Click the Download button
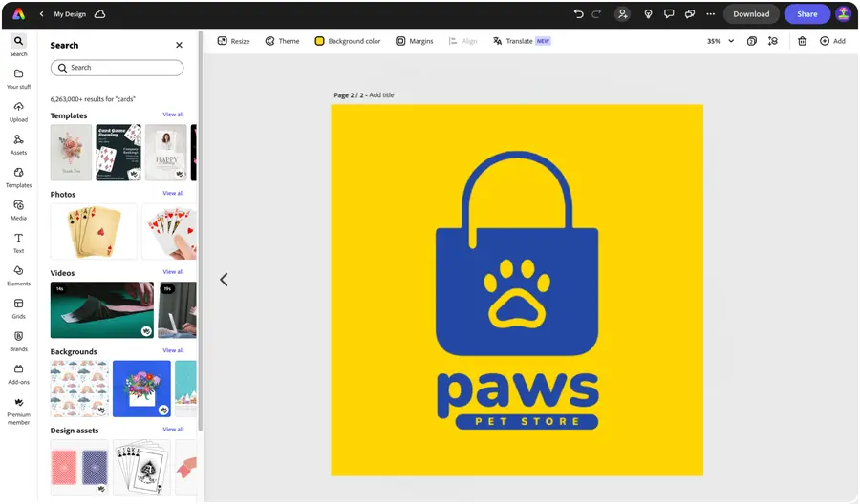The height and width of the screenshot is (504, 860). coord(751,14)
